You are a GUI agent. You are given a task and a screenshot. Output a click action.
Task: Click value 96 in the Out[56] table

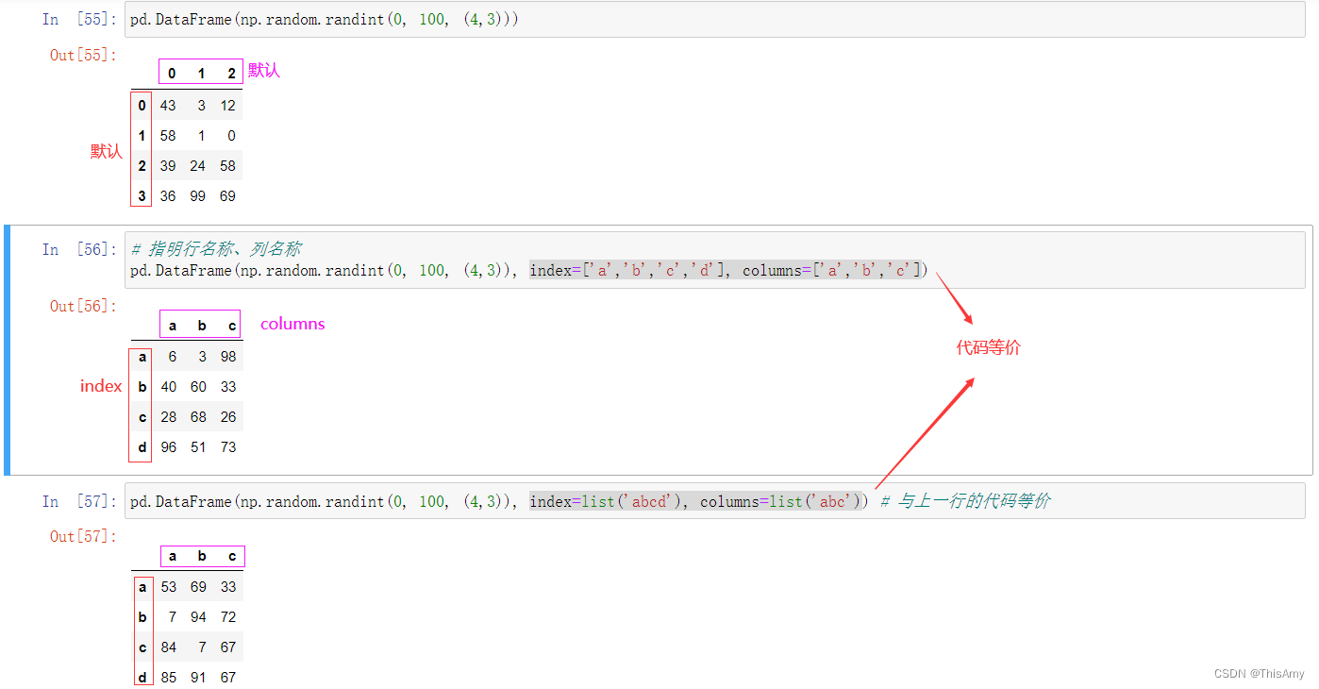point(168,447)
